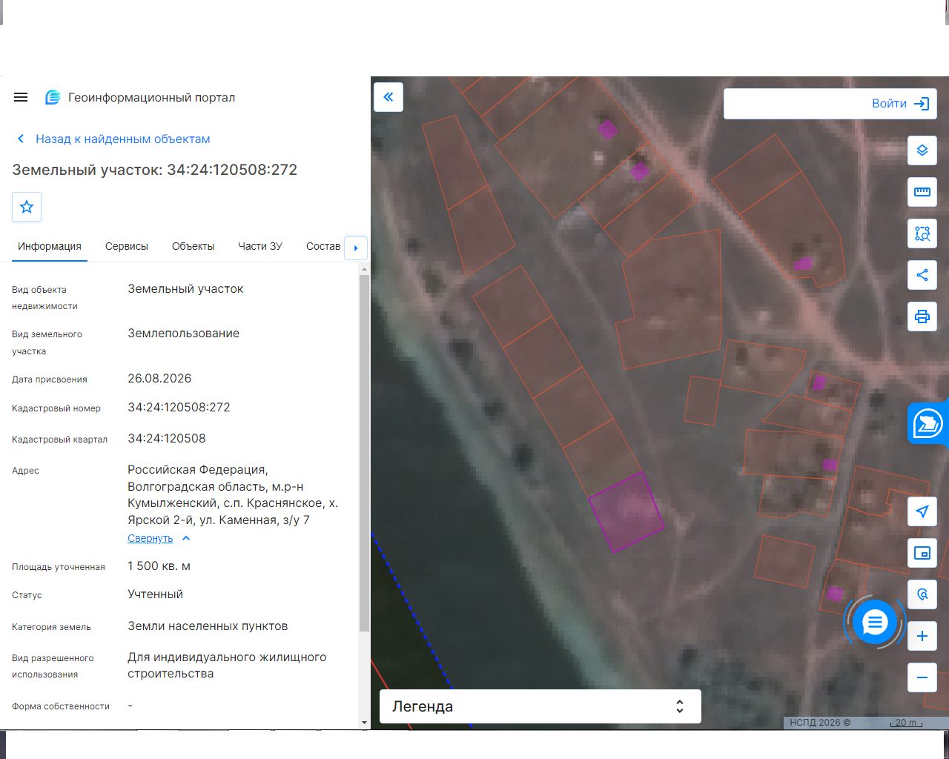The width and height of the screenshot is (949, 759).
Task: Click cadastral quarter value 34:24:120508
Action: (x=167, y=439)
